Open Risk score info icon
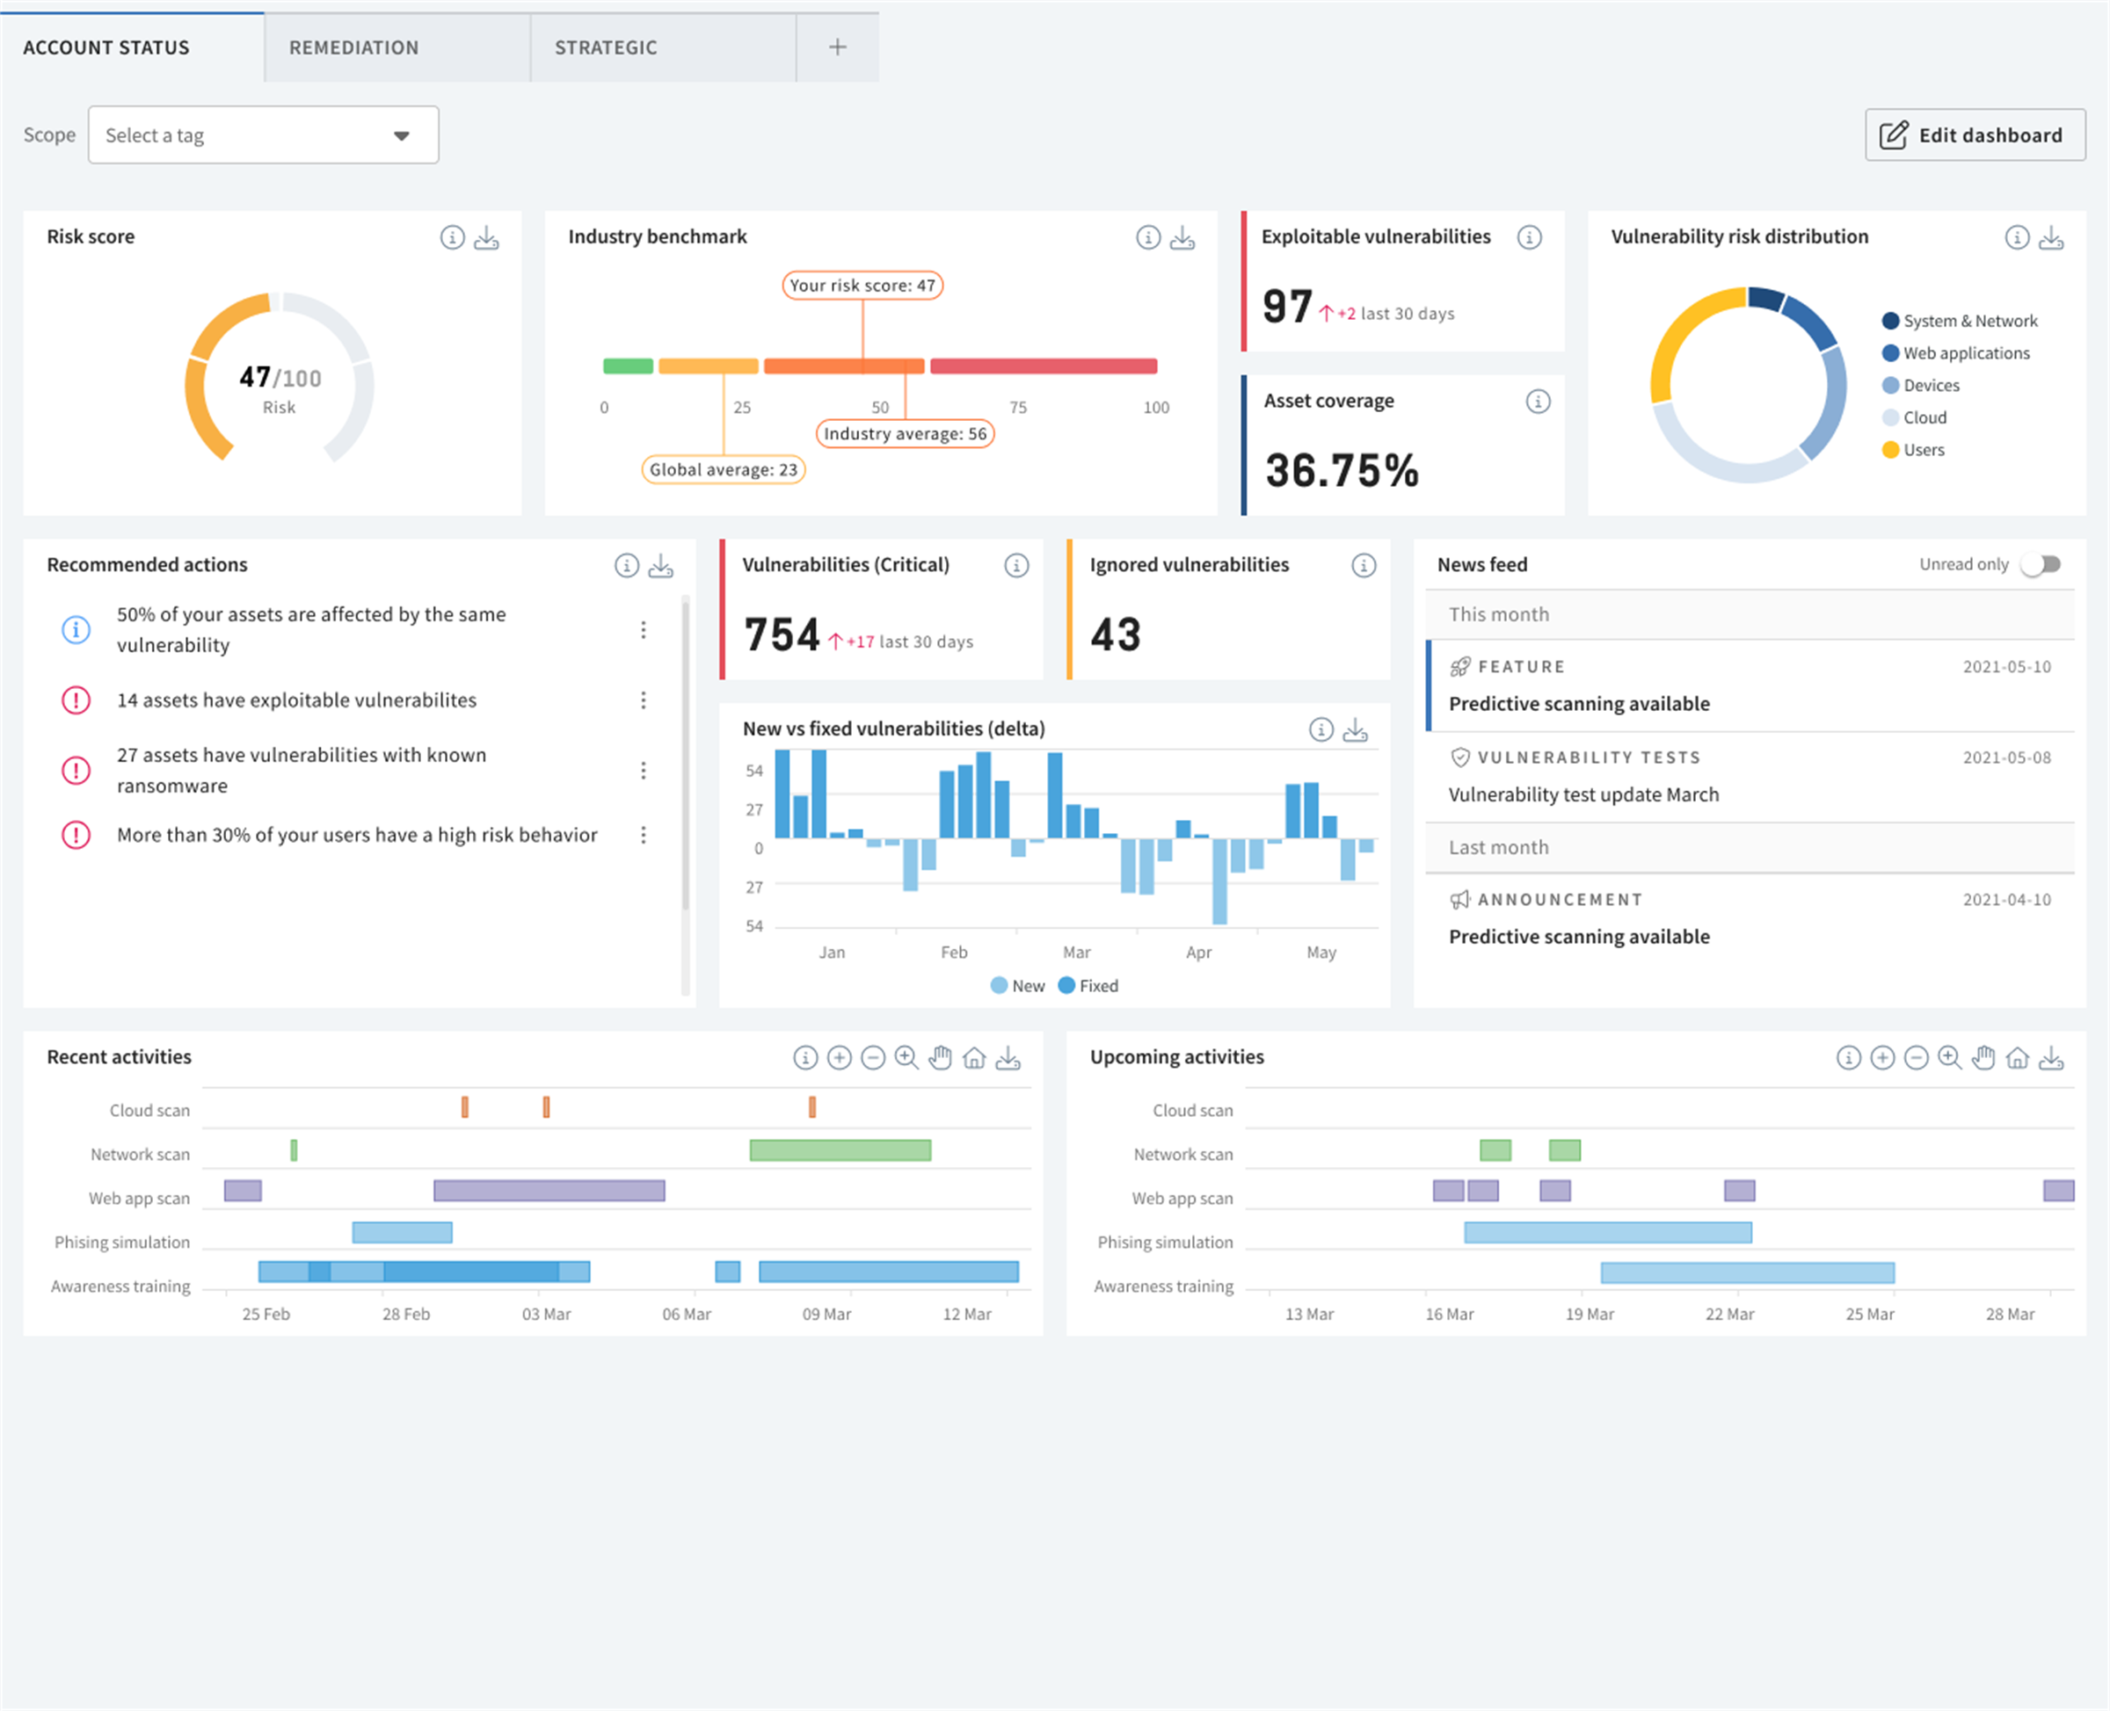The width and height of the screenshot is (2110, 1711). click(452, 237)
